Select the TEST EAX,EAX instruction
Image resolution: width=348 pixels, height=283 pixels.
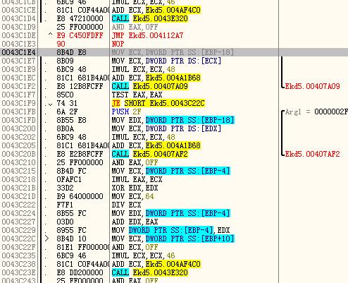tap(137, 95)
